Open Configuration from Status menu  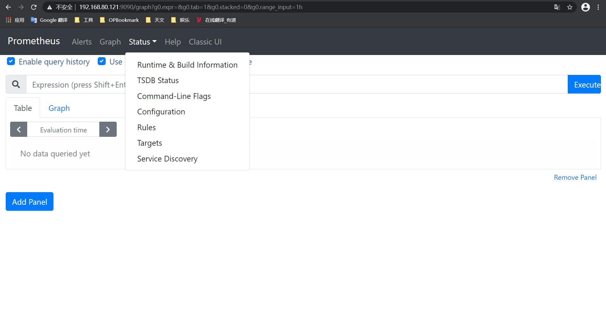click(187, 112)
